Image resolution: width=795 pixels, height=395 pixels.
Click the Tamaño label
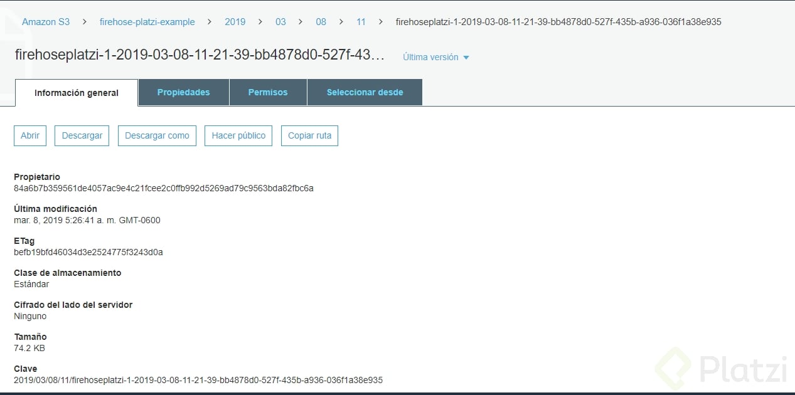click(30, 337)
